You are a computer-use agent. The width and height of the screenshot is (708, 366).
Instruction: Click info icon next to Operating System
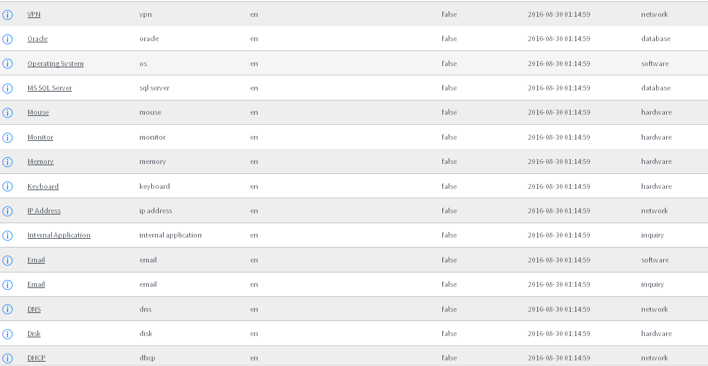click(7, 64)
